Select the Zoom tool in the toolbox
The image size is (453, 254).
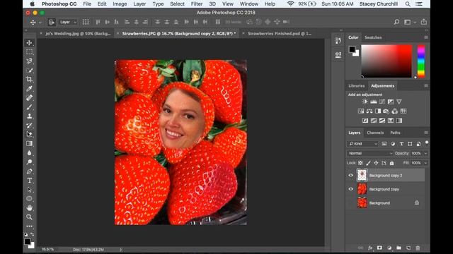(29, 217)
